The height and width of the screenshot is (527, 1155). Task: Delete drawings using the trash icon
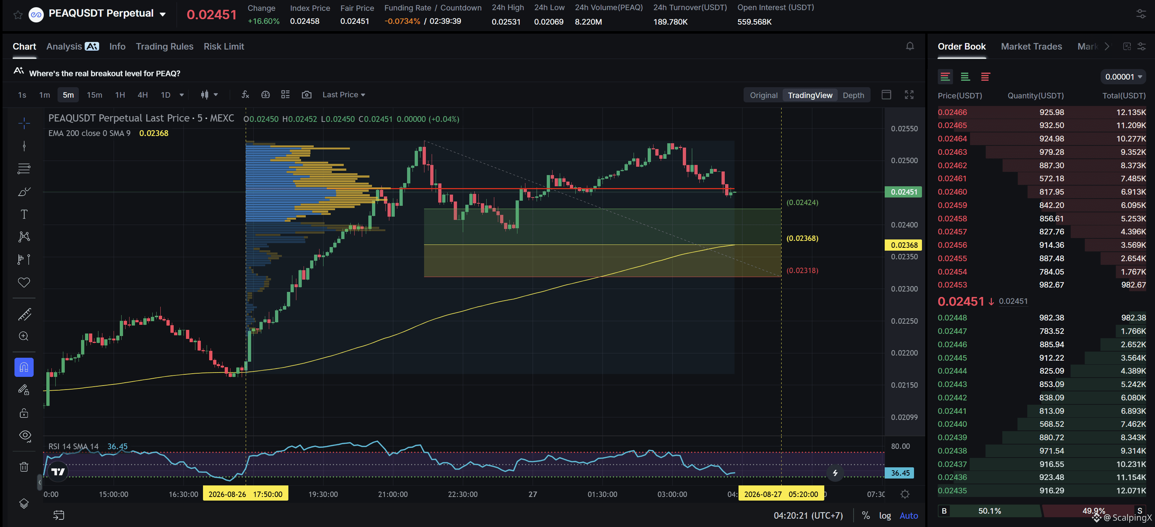click(24, 467)
